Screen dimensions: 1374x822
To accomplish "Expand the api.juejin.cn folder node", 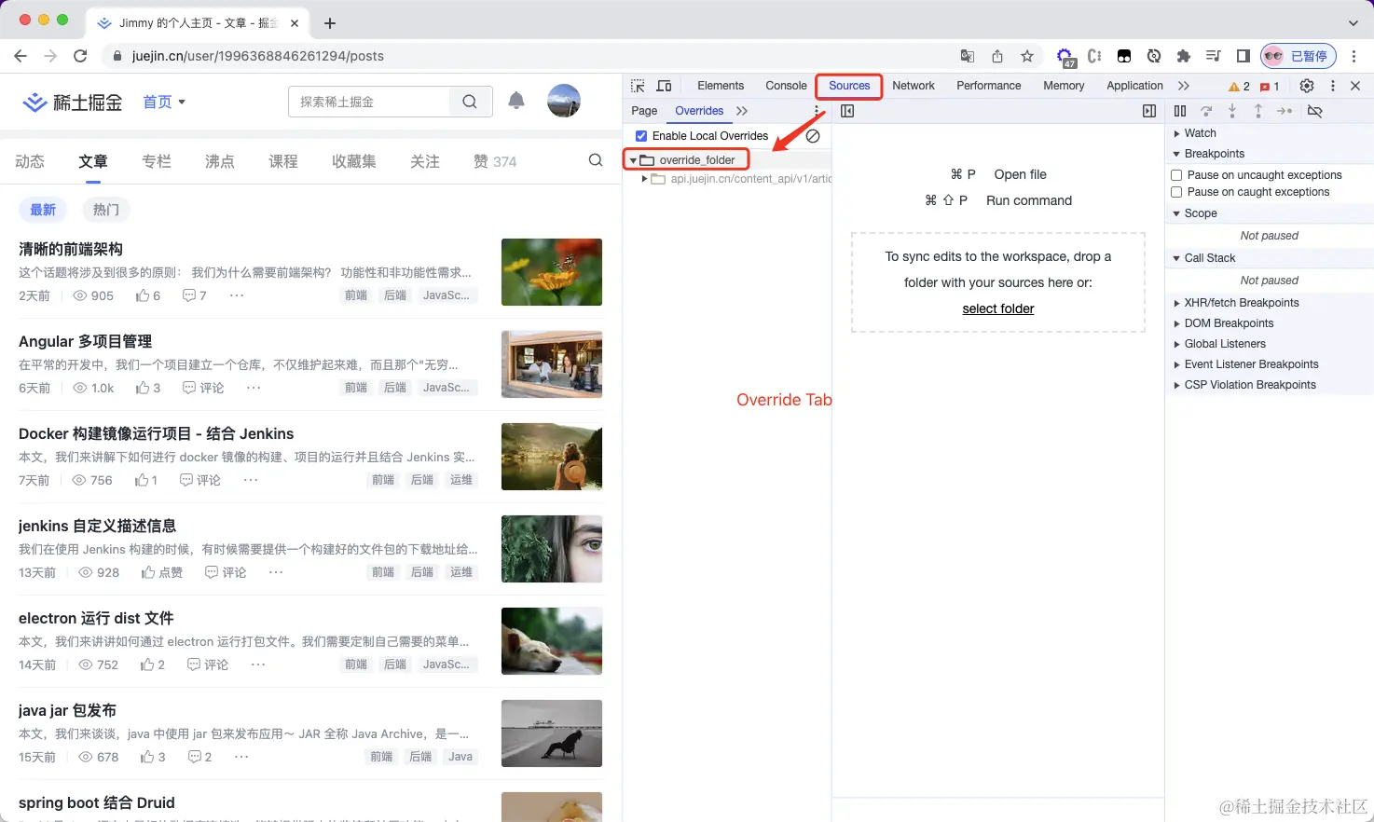I will tap(644, 179).
